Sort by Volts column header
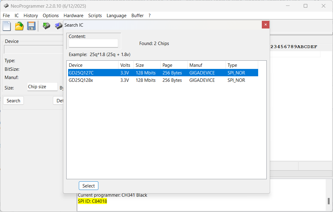Image resolution: width=333 pixels, height=212 pixels. click(x=126, y=65)
